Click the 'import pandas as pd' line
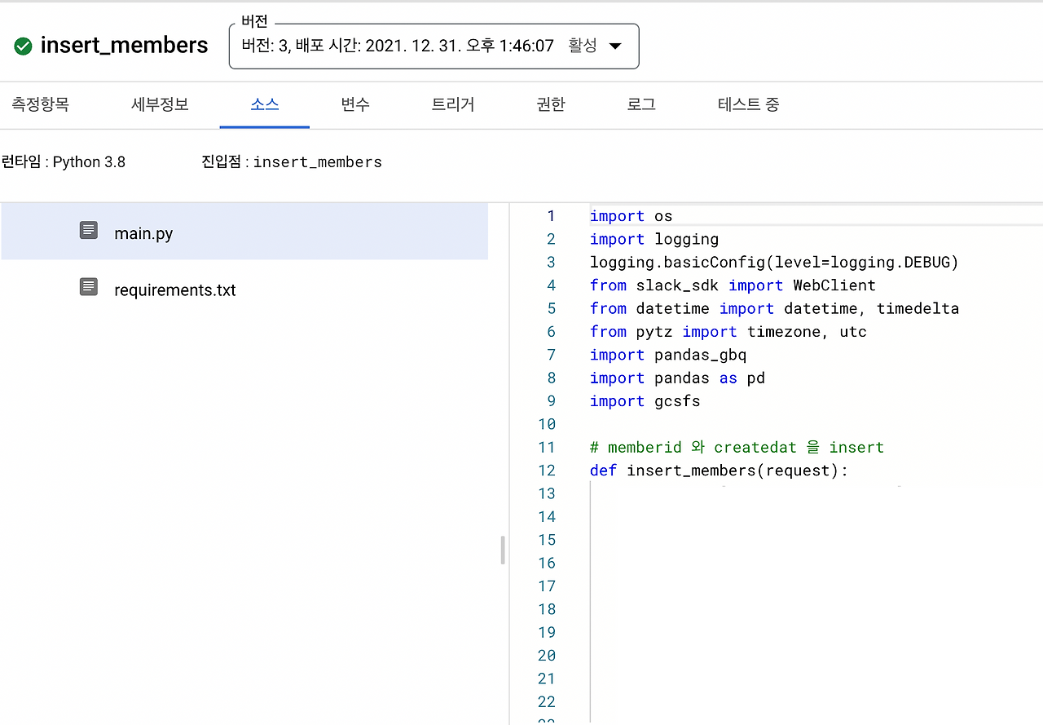 677,378
